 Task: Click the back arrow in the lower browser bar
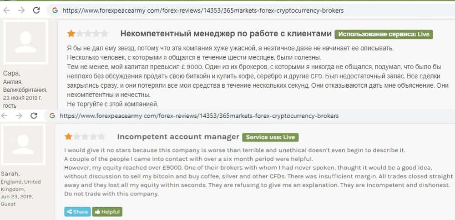(x=5, y=115)
